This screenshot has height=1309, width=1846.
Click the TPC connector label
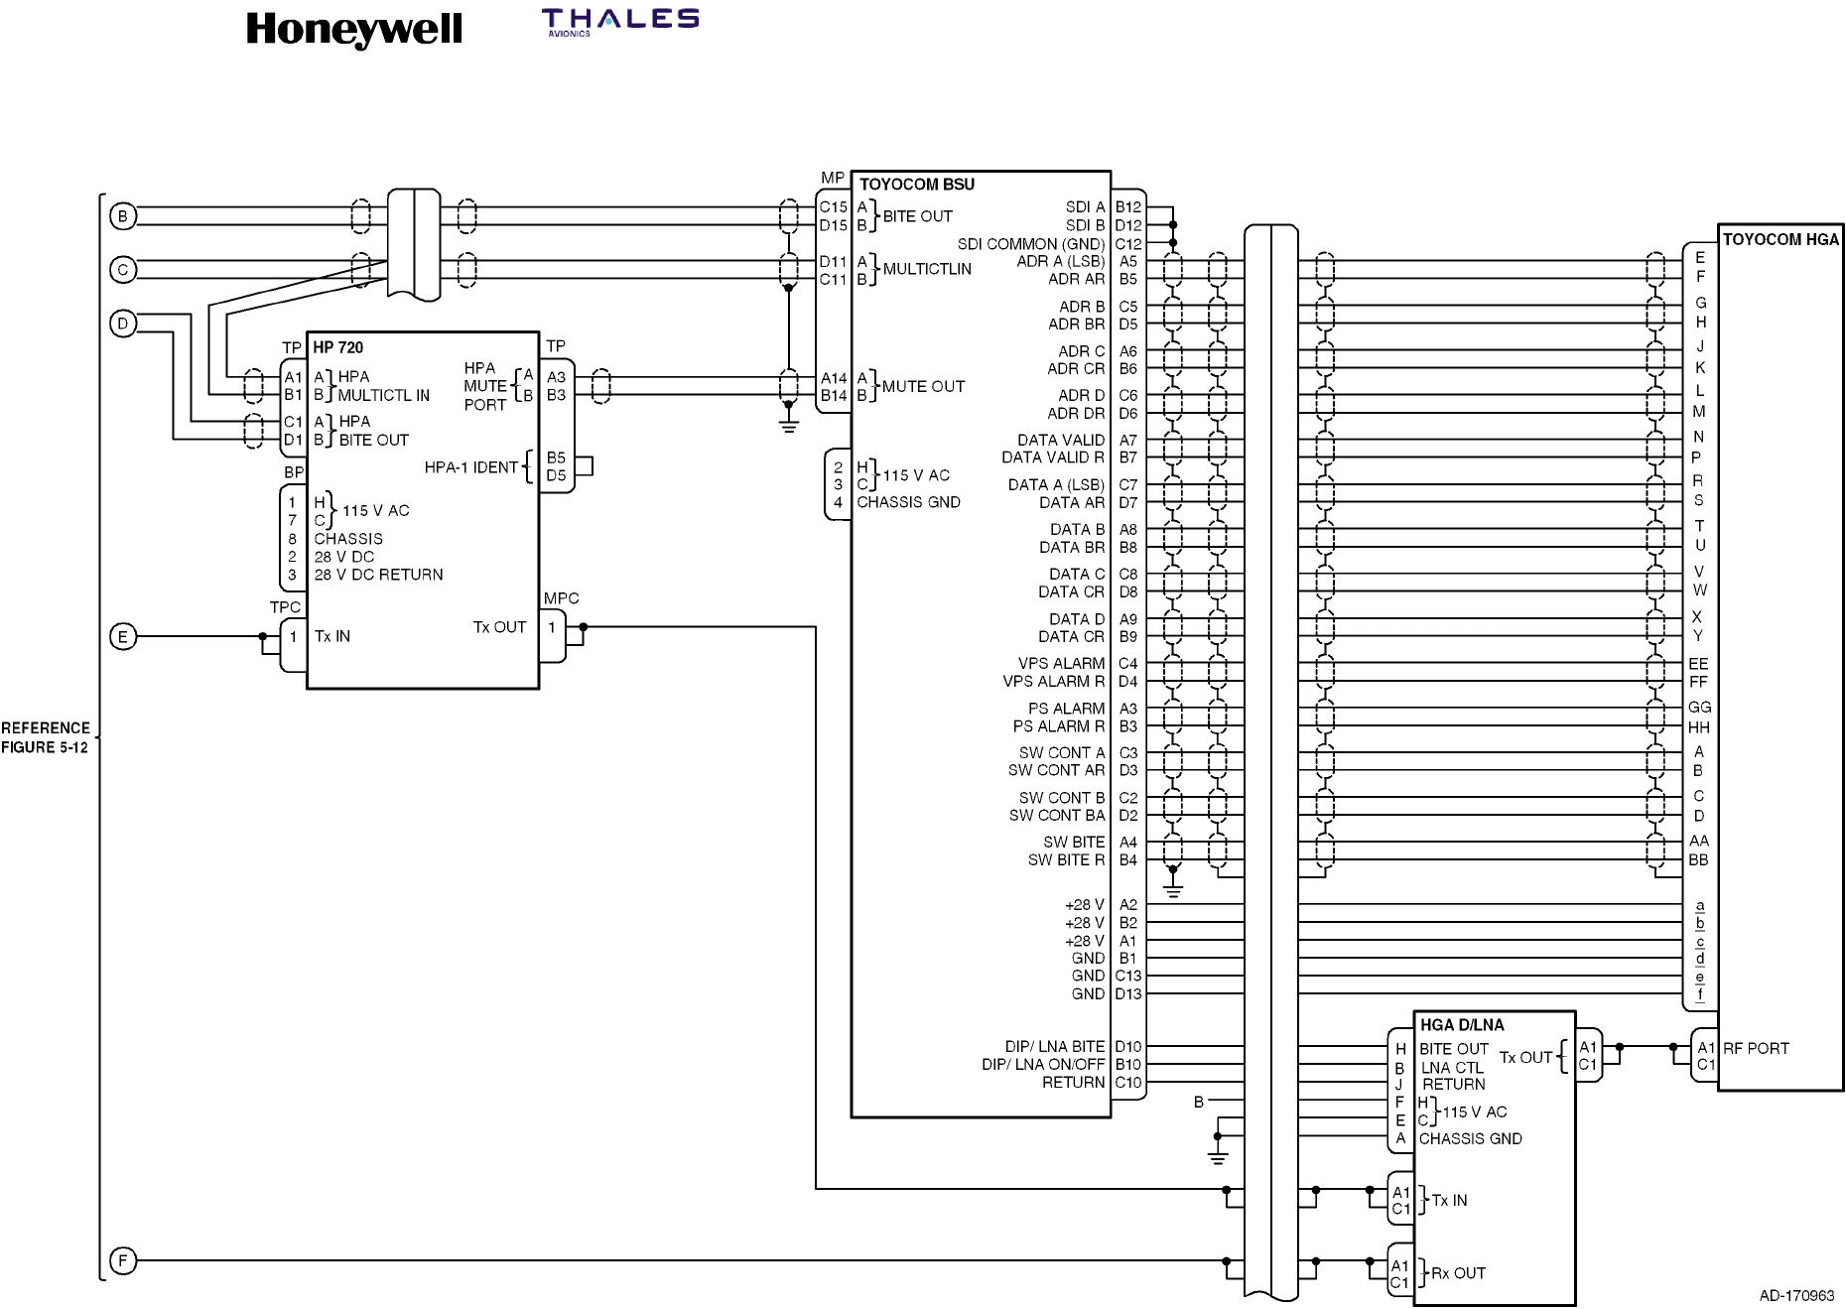click(x=285, y=607)
